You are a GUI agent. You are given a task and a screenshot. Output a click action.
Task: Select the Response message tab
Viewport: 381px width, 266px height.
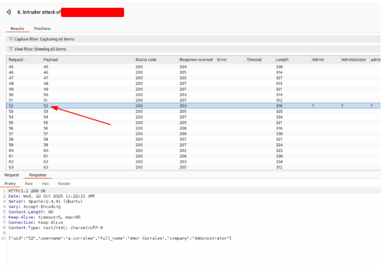[x=37, y=175]
